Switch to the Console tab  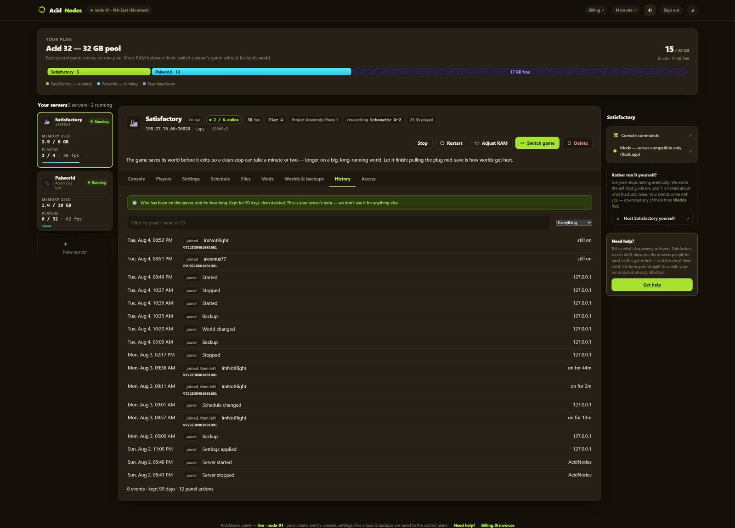click(x=136, y=179)
